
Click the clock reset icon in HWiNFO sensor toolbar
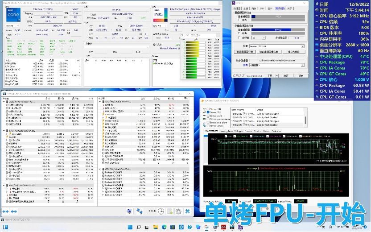click(161, 211)
